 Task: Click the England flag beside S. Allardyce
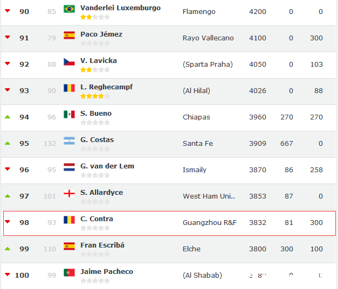pos(69,193)
